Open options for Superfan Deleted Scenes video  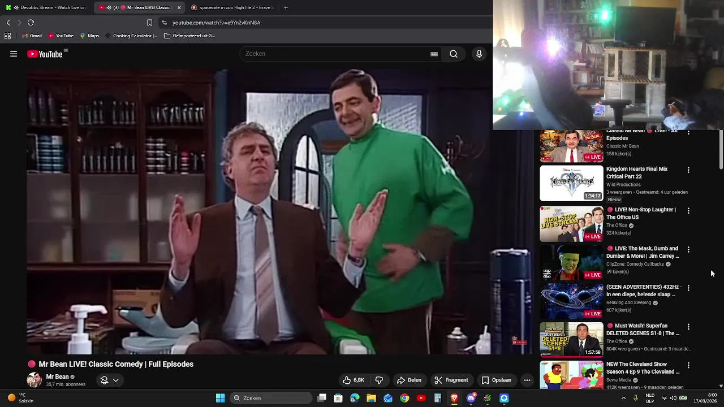(688, 327)
